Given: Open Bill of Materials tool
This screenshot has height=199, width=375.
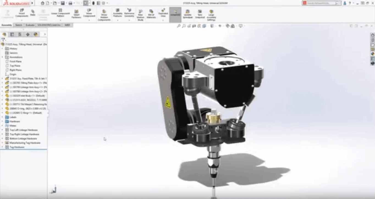Looking at the screenshot, I should (x=151, y=14).
